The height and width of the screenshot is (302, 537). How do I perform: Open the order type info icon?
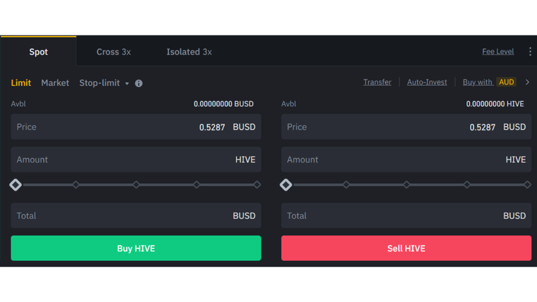[139, 83]
